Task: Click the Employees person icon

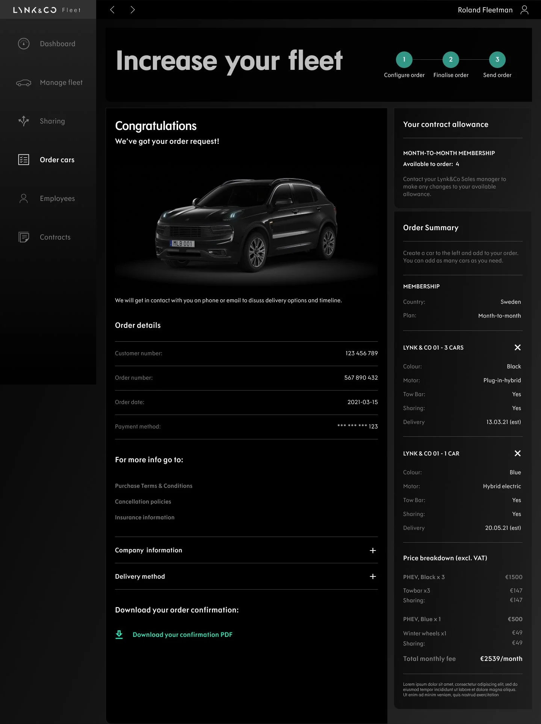Action: point(24,198)
